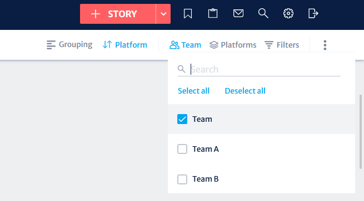Open the mail envelope icon

tap(238, 13)
